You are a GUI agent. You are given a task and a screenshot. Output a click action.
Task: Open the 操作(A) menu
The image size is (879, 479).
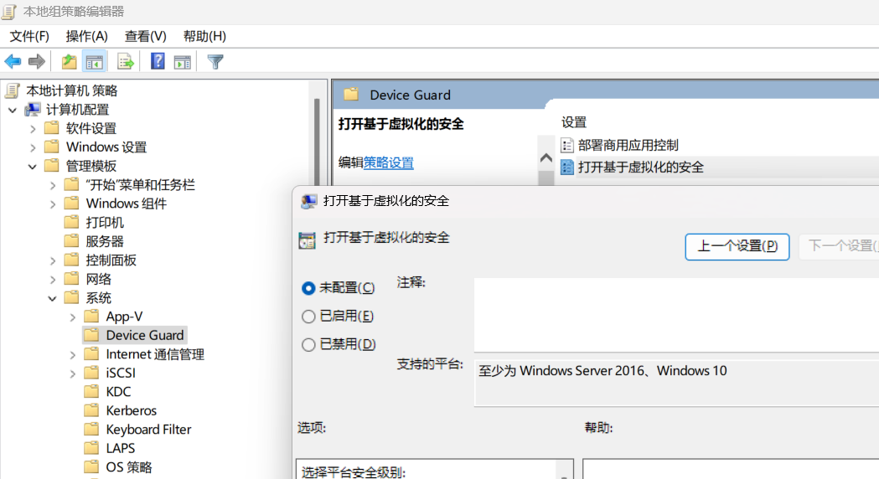(87, 36)
